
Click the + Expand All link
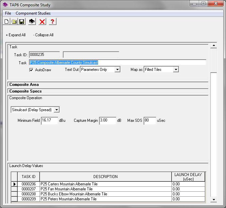point(16,35)
